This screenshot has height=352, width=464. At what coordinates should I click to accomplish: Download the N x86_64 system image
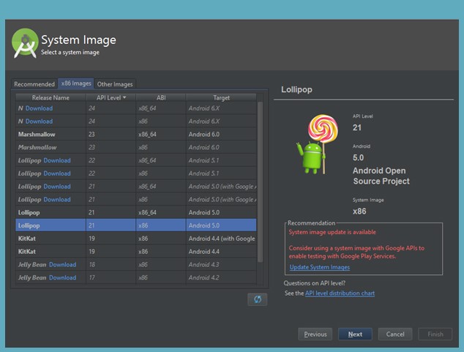(x=39, y=108)
